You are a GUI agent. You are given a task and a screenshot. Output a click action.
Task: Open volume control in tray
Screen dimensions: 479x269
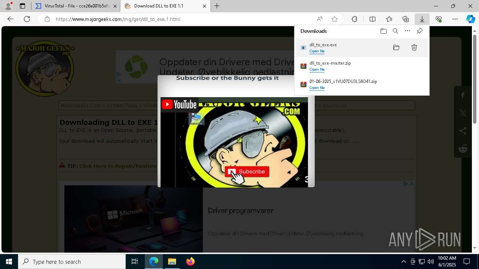431,262
